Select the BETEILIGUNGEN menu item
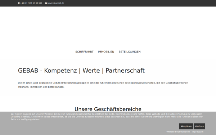 point(130,52)
